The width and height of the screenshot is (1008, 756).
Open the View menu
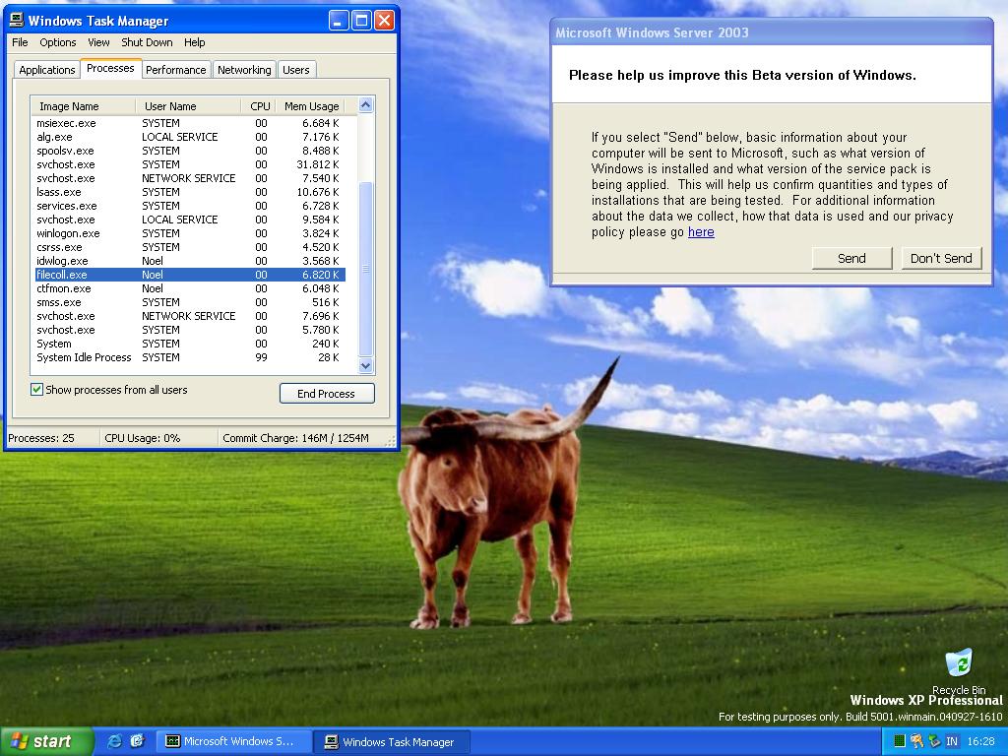click(98, 42)
